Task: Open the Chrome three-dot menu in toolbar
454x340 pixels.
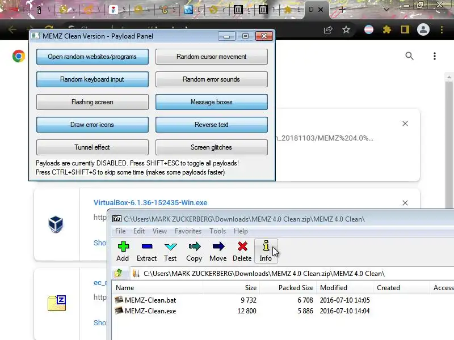Action: [x=442, y=30]
